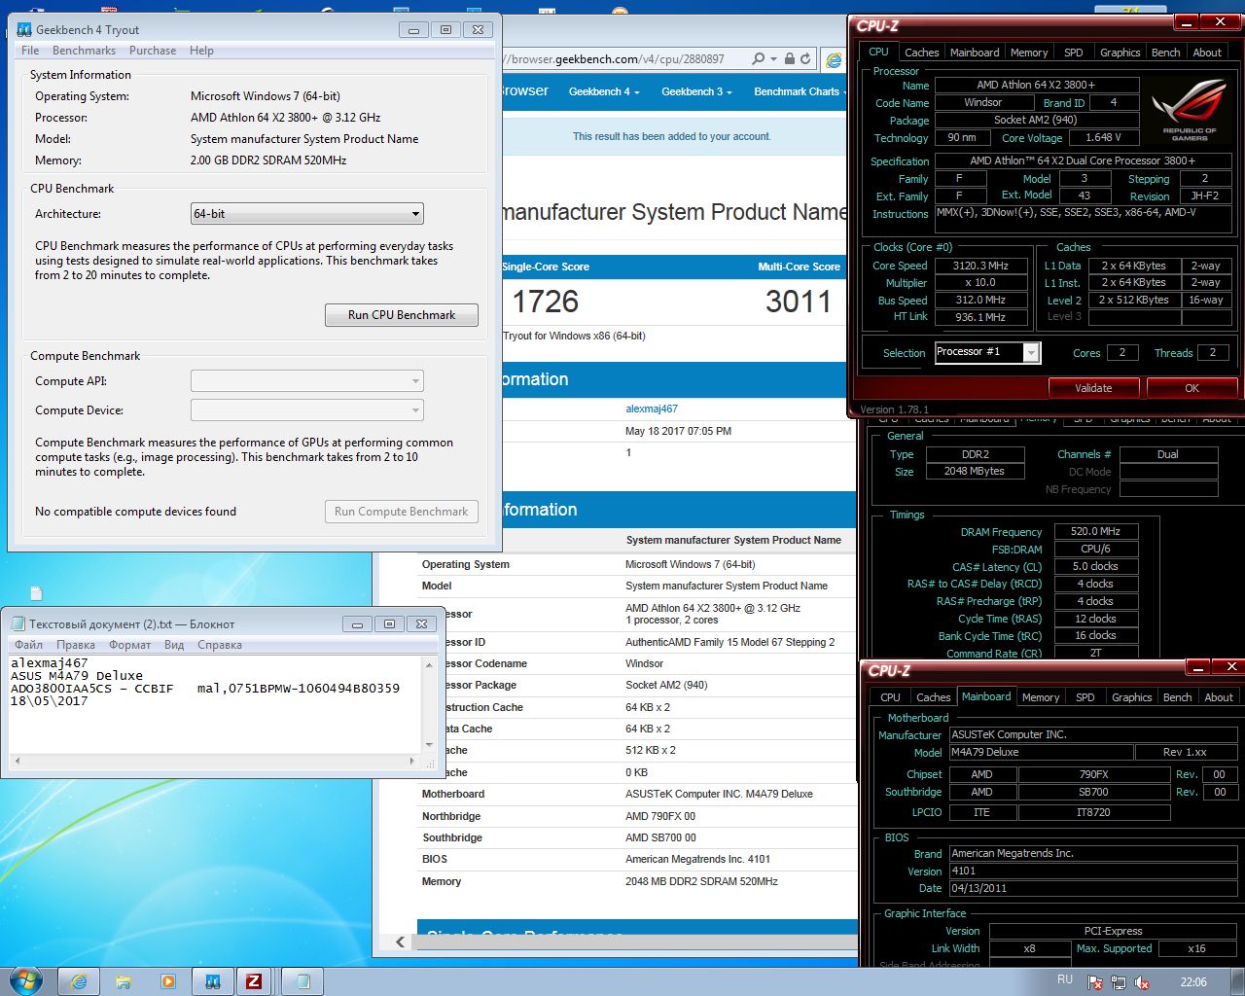Switch to CPU-Z via its taskbar icon
The width and height of the screenshot is (1245, 996).
254,981
